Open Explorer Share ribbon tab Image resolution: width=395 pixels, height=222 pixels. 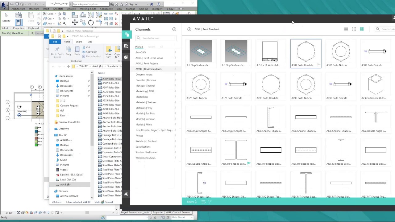pyautogui.click(x=79, y=42)
